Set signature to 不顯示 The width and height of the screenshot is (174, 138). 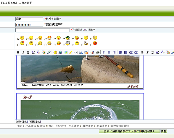[27, 126]
